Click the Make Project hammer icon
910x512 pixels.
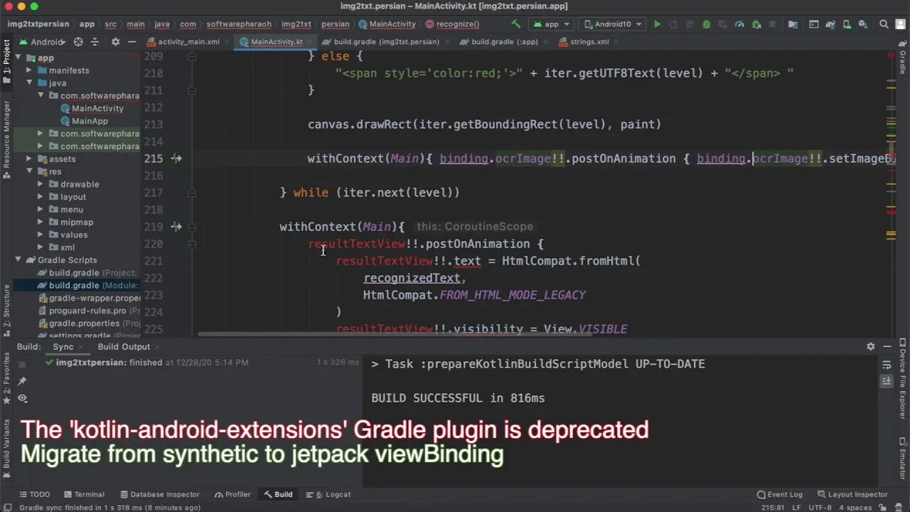tap(516, 24)
